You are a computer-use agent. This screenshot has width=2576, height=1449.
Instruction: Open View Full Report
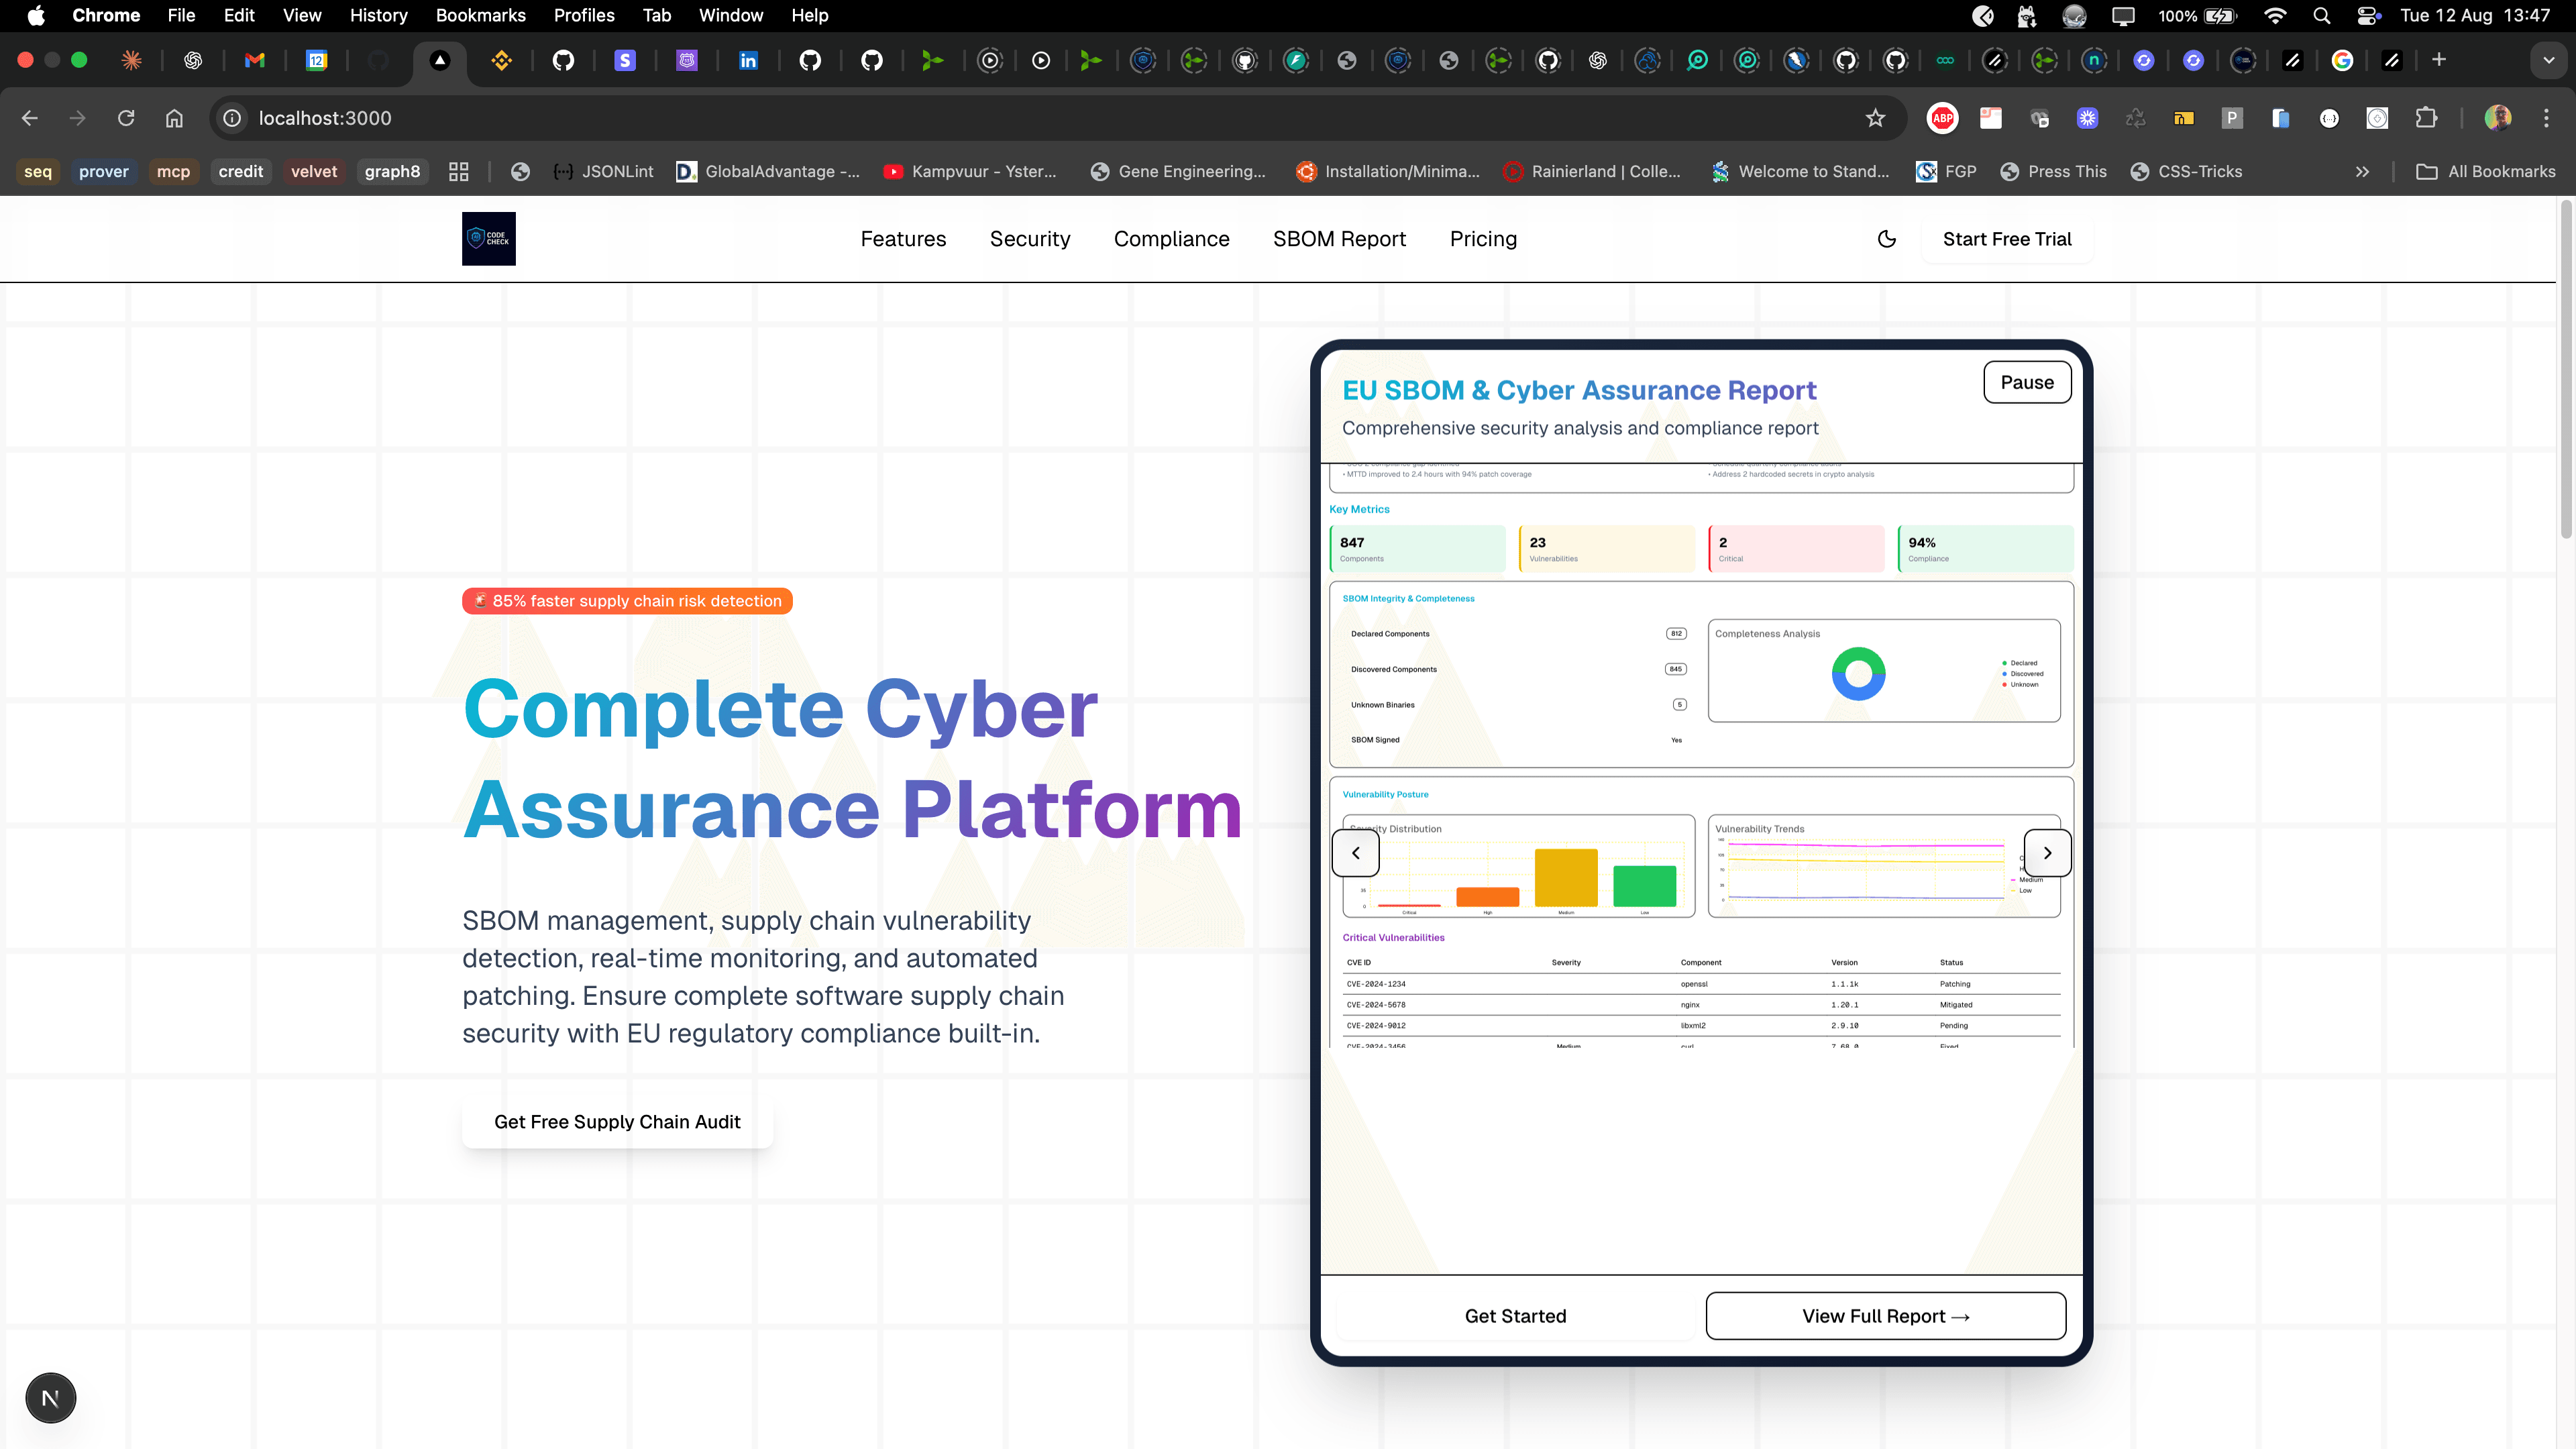point(1886,1316)
